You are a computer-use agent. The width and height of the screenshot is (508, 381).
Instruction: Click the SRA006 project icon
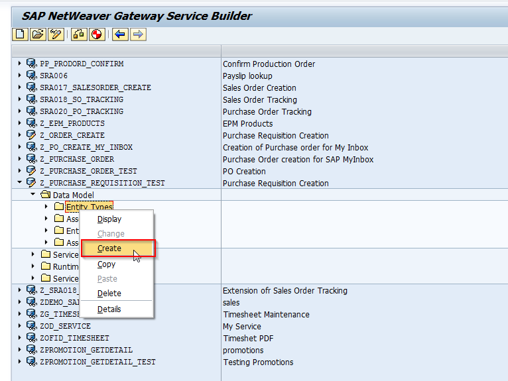tap(31, 76)
